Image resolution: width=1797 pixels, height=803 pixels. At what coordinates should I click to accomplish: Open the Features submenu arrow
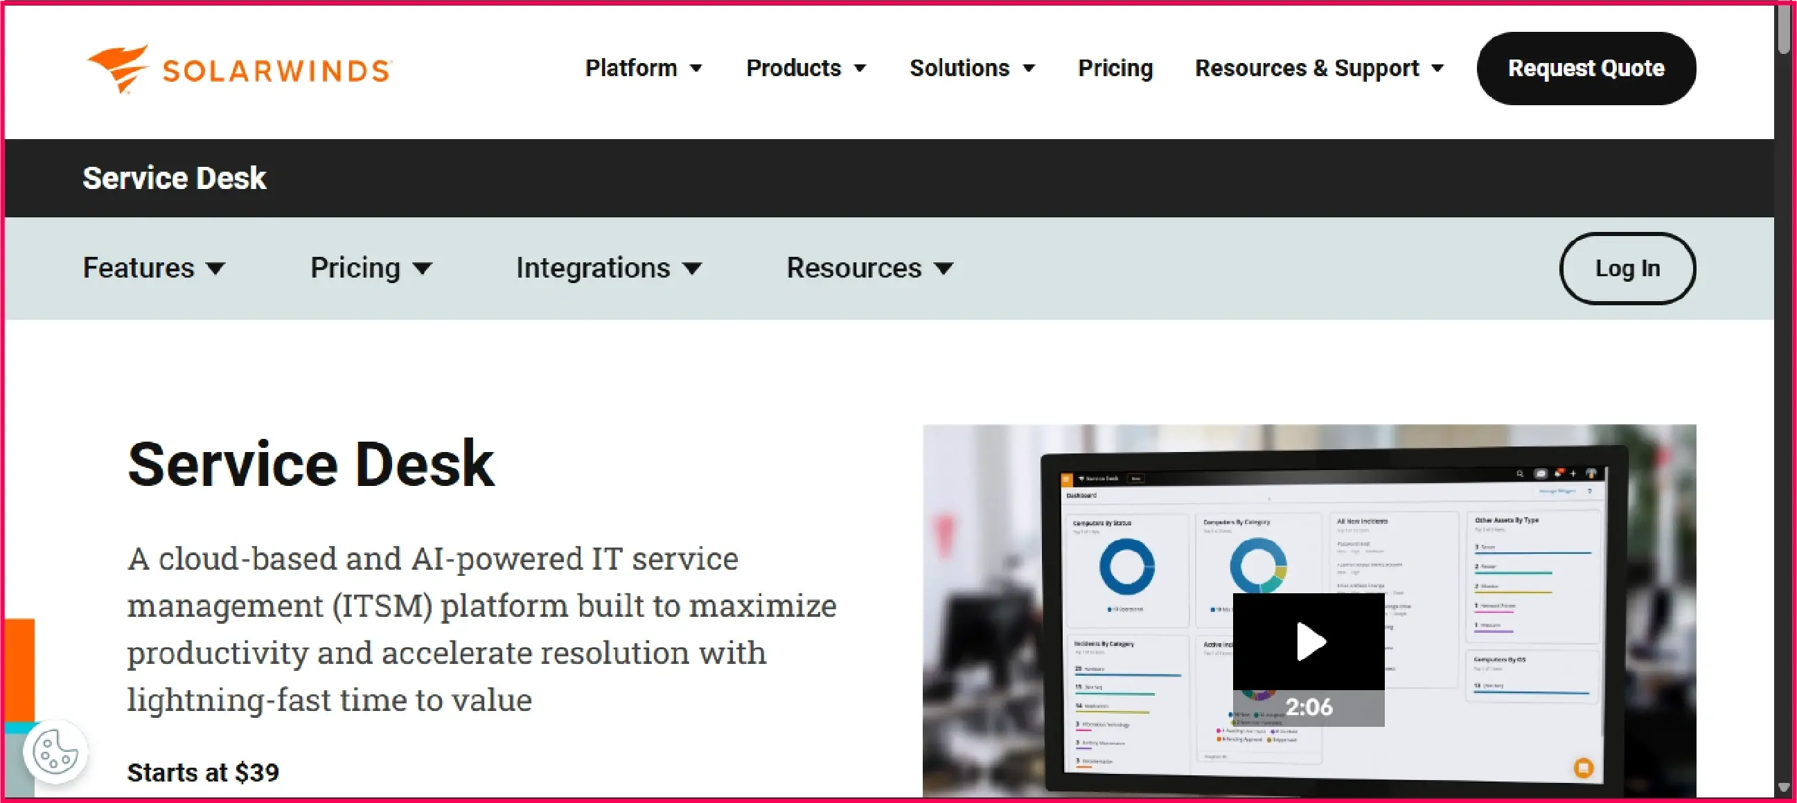tap(216, 269)
